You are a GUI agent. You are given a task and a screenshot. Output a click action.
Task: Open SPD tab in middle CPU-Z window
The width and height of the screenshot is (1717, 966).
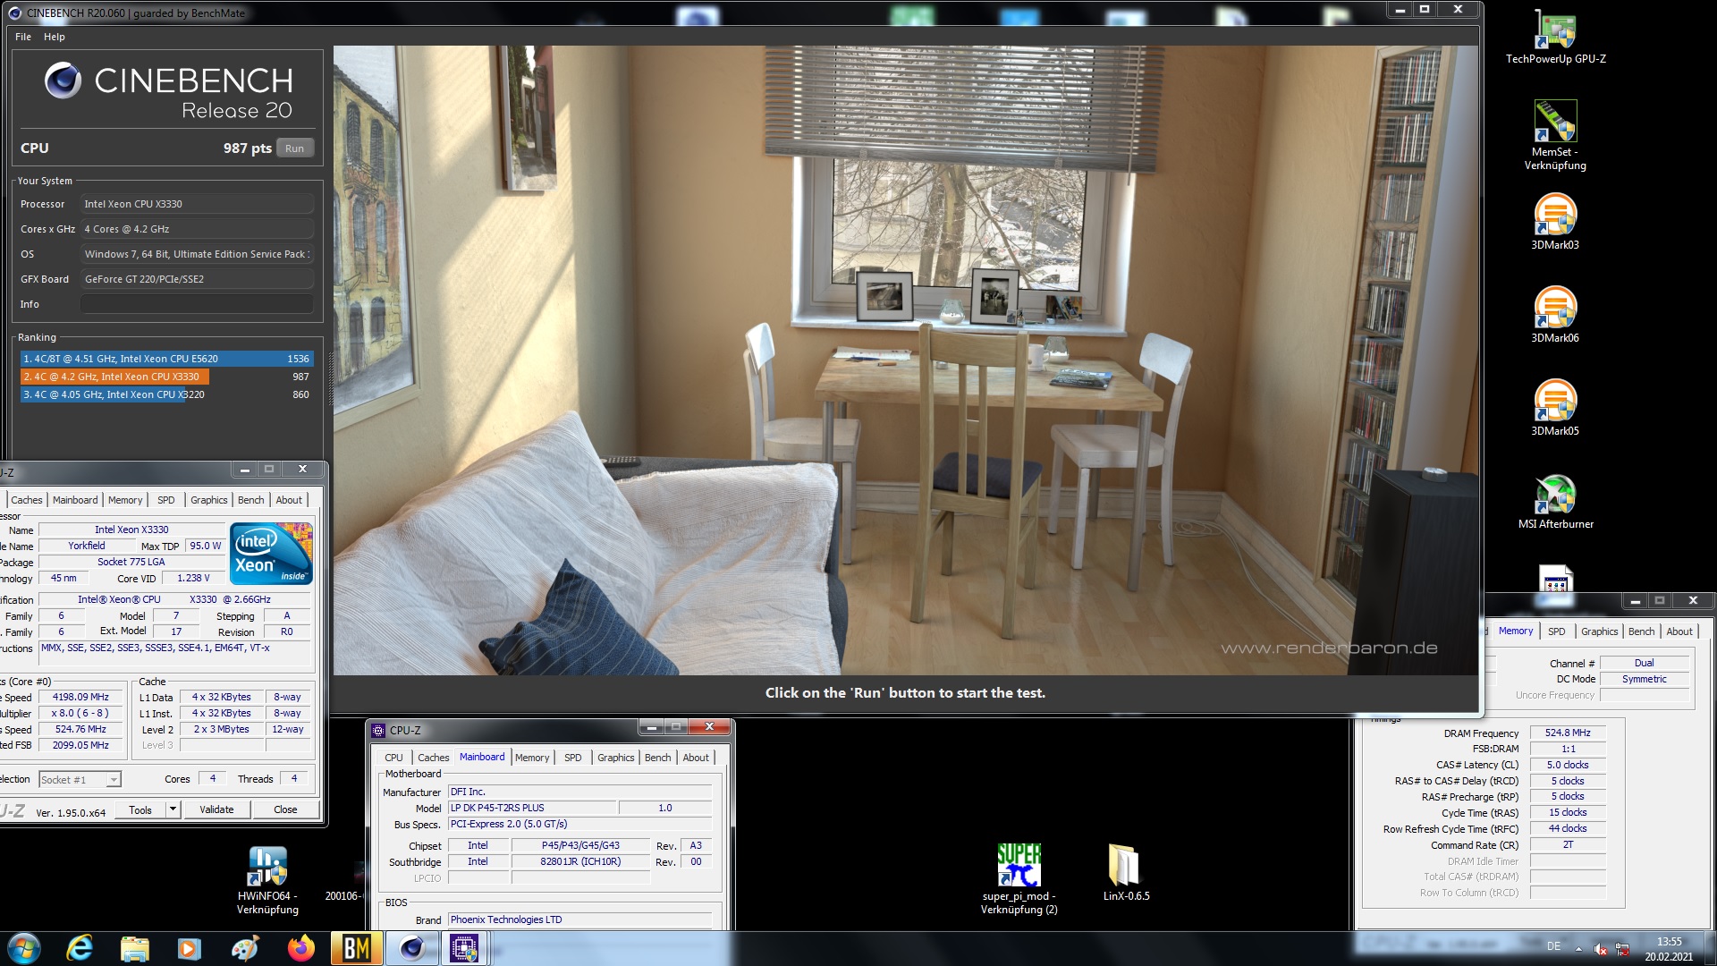(573, 758)
